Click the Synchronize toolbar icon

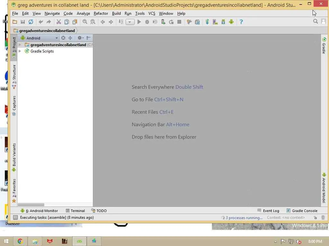(x=31, y=22)
